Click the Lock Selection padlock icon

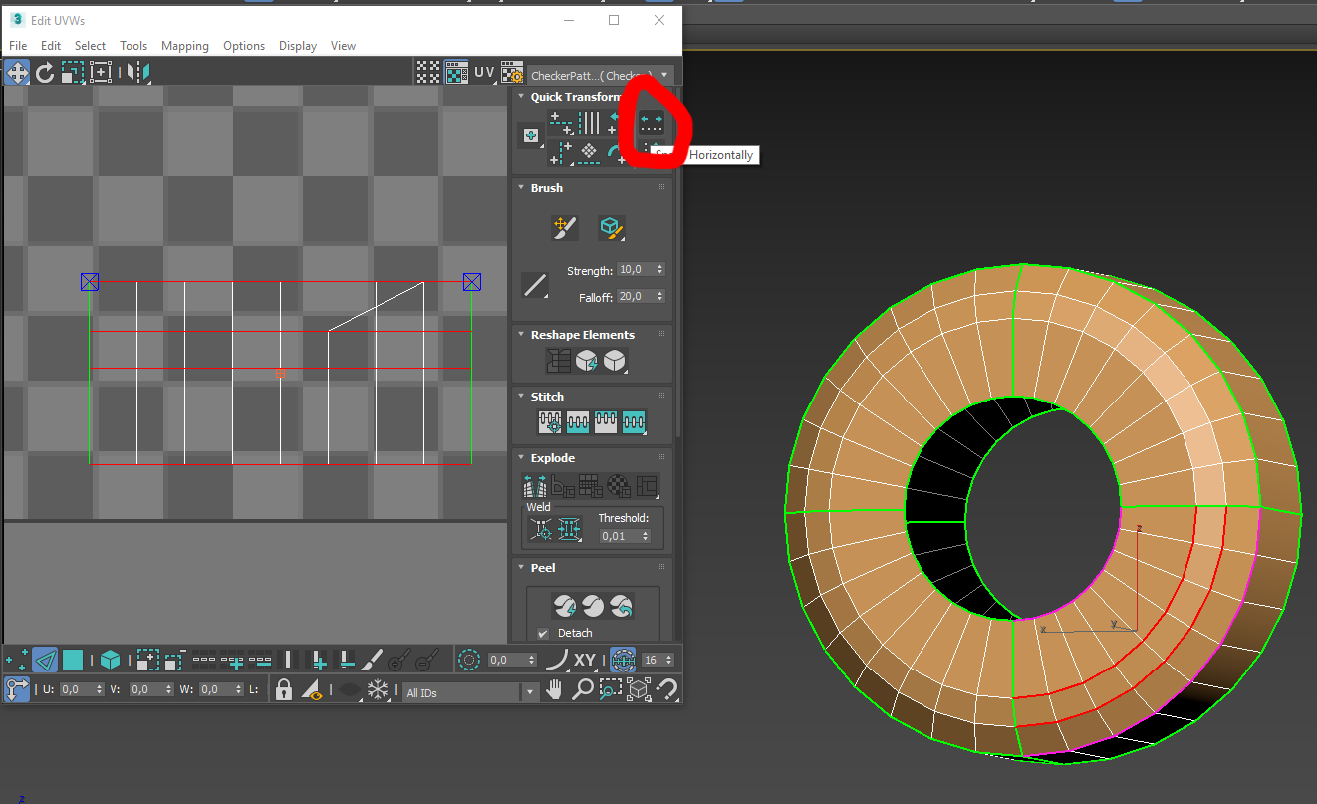(284, 689)
